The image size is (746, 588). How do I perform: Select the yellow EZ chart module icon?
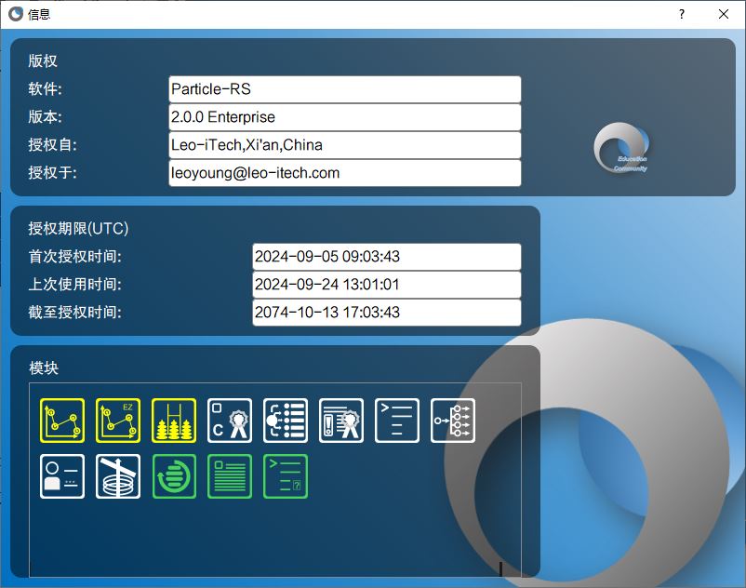tap(118, 421)
